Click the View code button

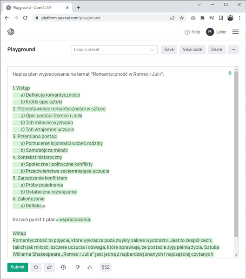point(192,50)
